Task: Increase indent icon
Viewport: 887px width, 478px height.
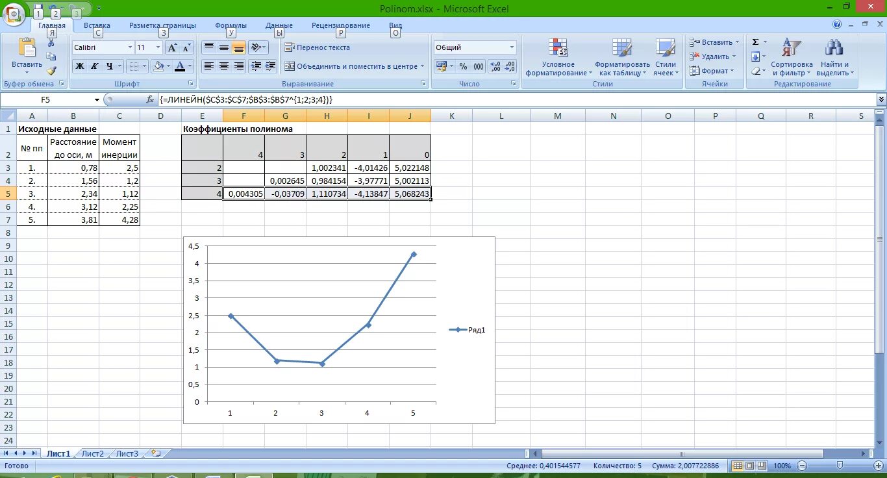Action: 271,66
